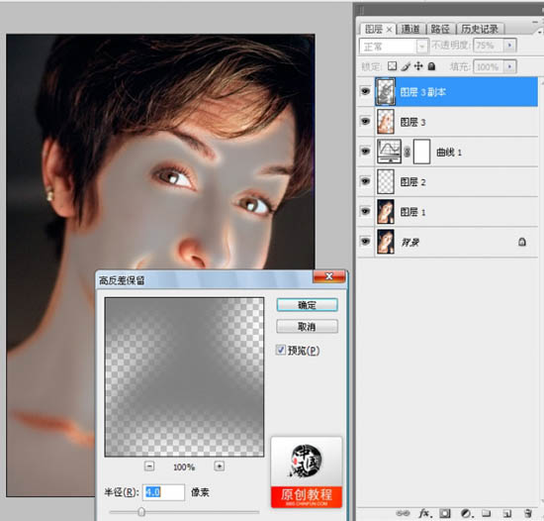Click the 取消 cancel button

click(x=307, y=326)
